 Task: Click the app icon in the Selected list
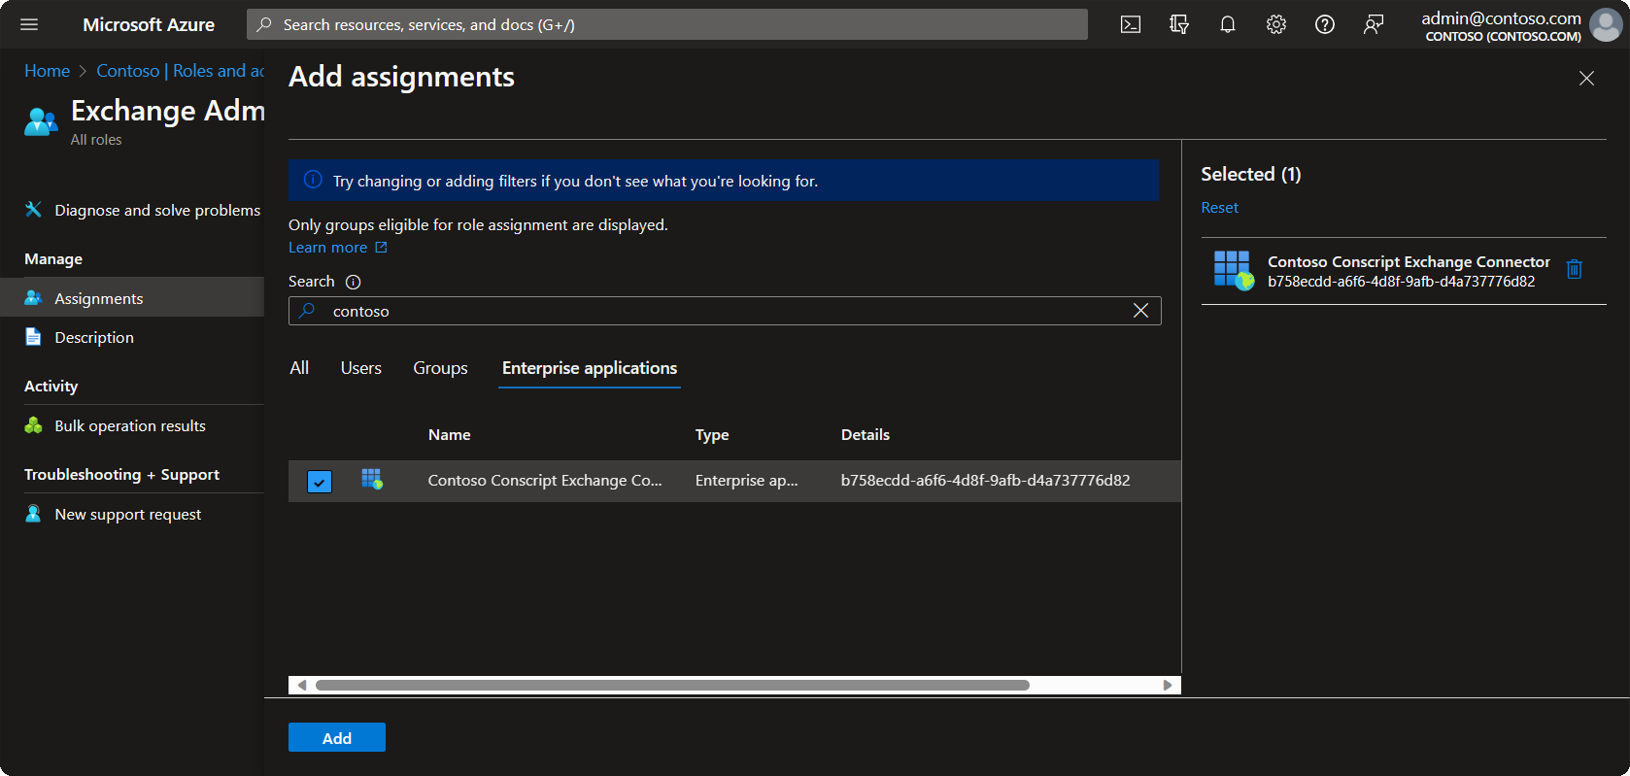1234,270
